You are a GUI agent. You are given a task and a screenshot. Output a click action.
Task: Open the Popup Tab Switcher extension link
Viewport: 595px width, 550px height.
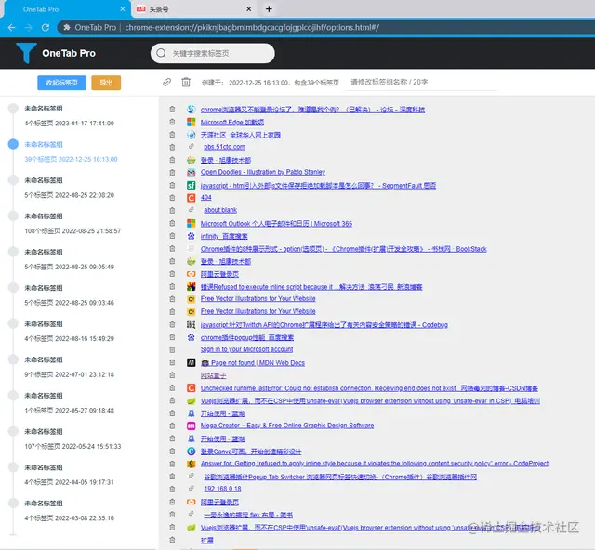tap(340, 477)
